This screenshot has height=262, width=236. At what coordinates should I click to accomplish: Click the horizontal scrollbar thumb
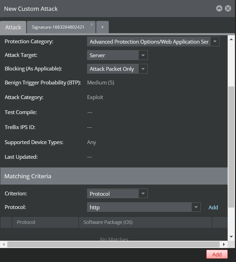(113, 245)
